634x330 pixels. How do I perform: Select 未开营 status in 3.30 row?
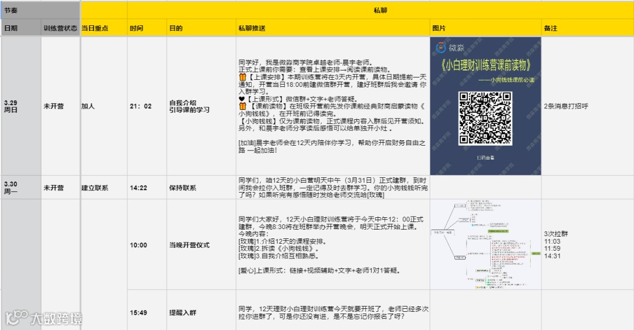60,187
